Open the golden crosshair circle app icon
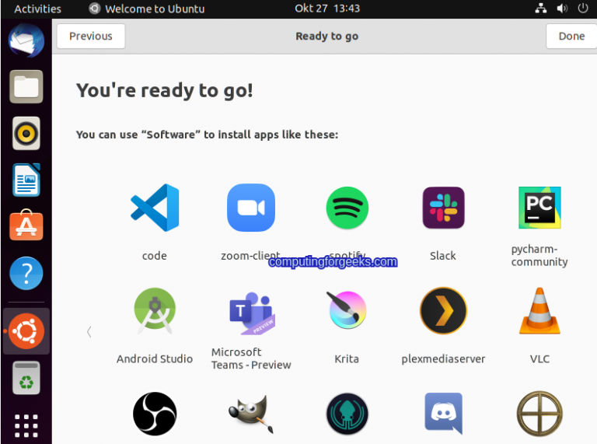The width and height of the screenshot is (597, 444). pyautogui.click(x=539, y=414)
